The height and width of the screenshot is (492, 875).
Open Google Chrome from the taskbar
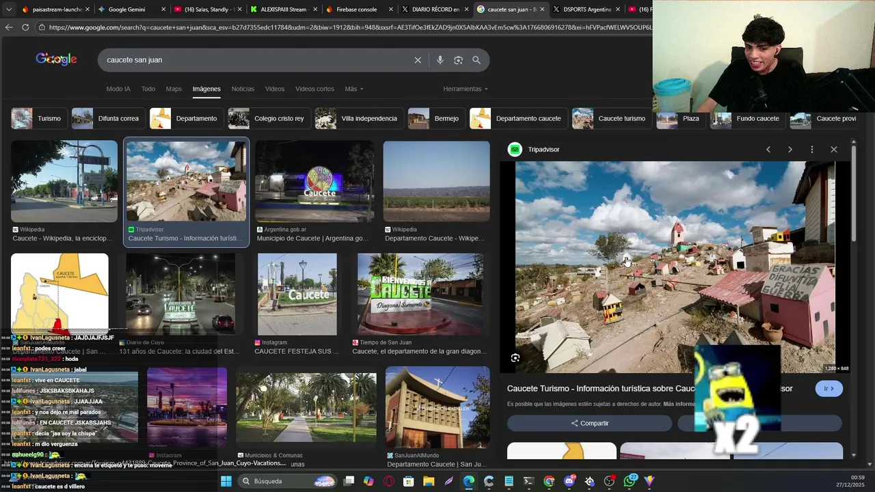(x=549, y=481)
